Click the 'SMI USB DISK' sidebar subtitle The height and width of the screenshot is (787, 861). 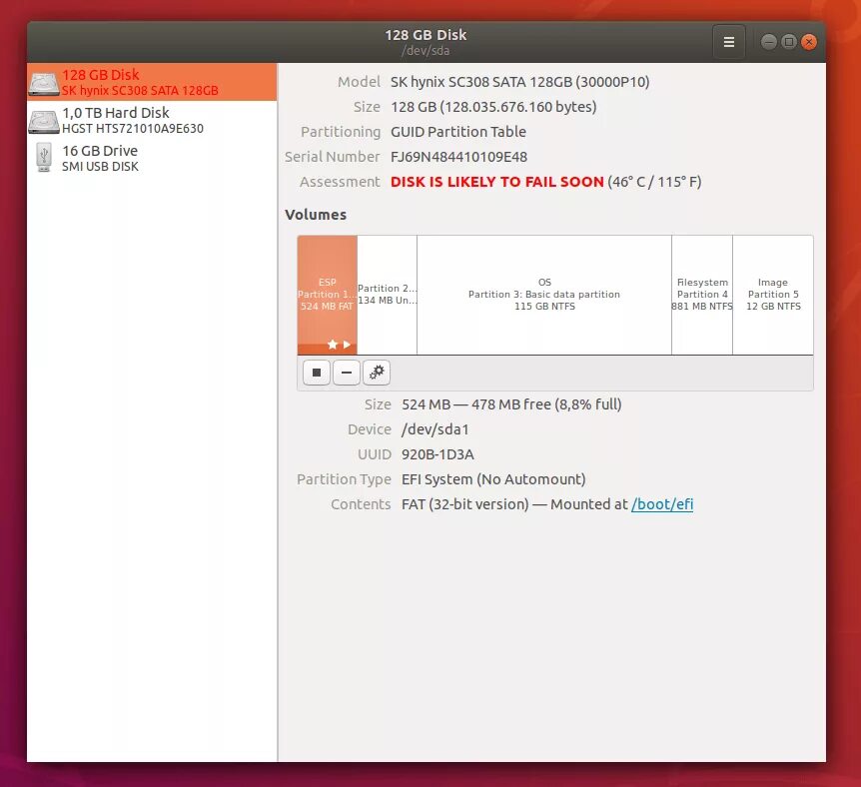100,167
